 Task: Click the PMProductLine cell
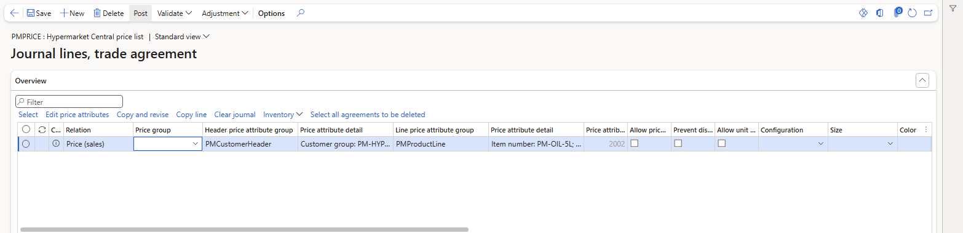point(441,143)
